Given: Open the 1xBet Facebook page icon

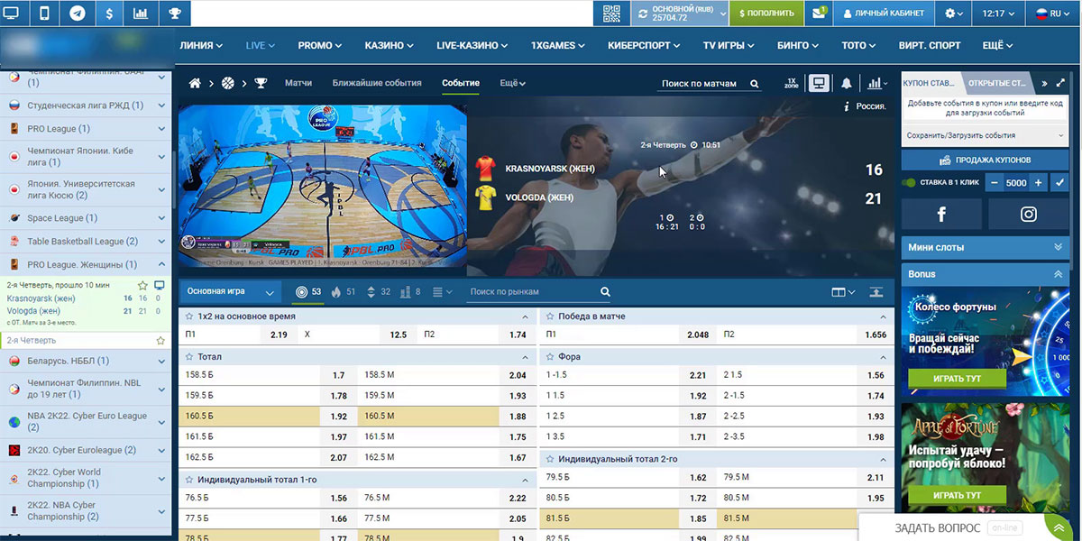Looking at the screenshot, I should [941, 214].
